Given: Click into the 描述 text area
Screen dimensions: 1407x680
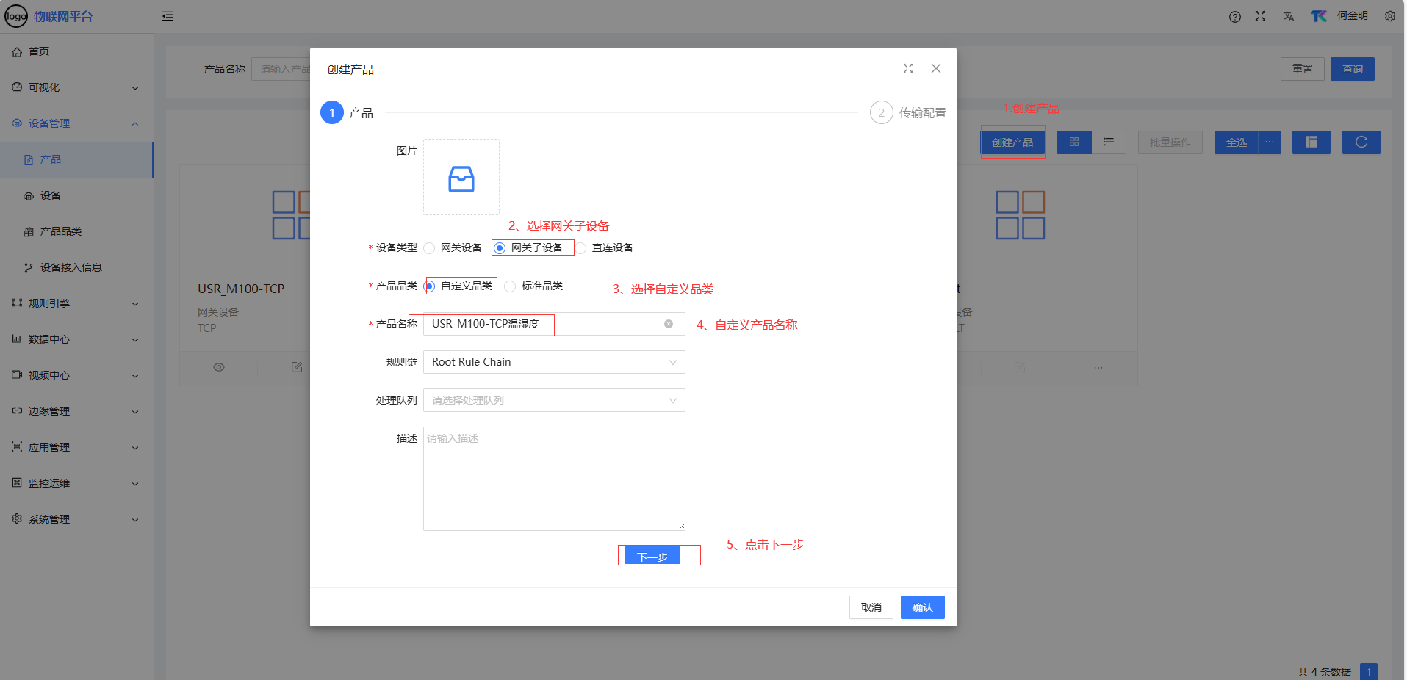Looking at the screenshot, I should (x=553, y=478).
